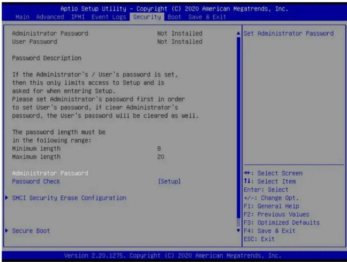This screenshot has height=262, width=347.
Task: Click the F1: General Help hint
Action: click(271, 206)
